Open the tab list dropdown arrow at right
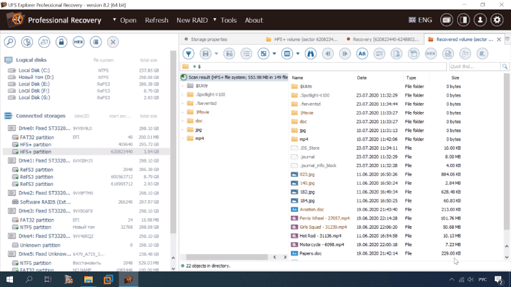 coord(507,39)
